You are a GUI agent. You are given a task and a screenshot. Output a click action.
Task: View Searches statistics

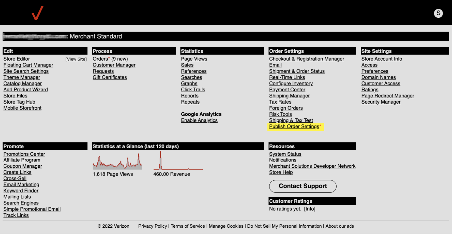[191, 77]
